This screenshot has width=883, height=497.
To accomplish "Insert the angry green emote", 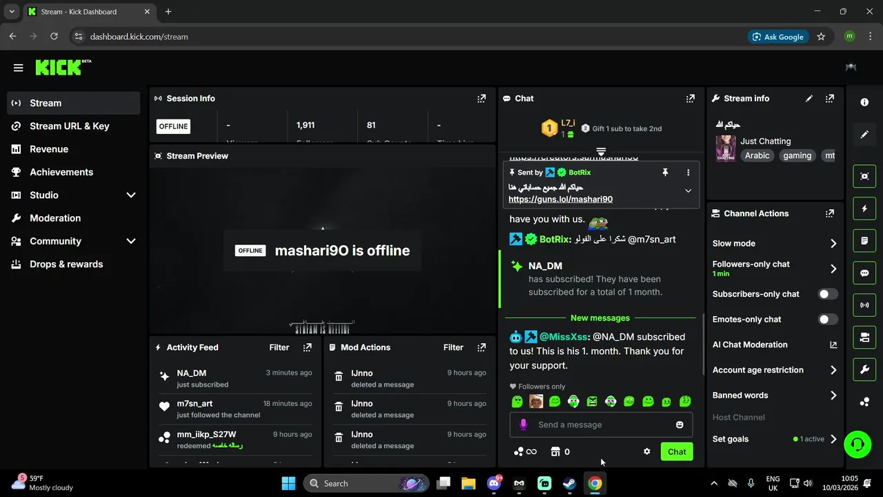I will tap(592, 402).
